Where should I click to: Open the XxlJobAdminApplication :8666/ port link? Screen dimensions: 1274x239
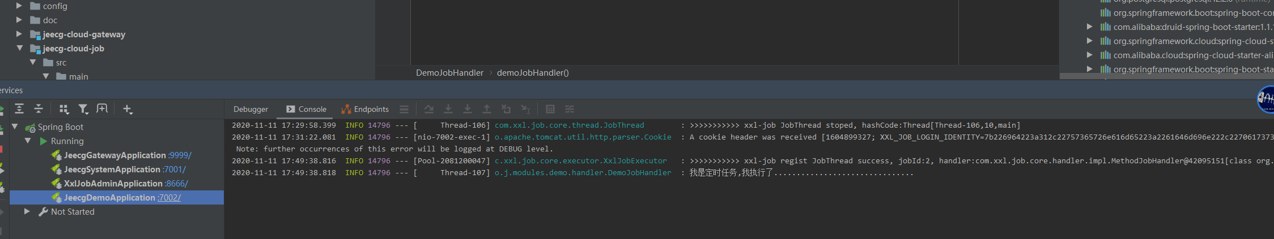click(177, 184)
